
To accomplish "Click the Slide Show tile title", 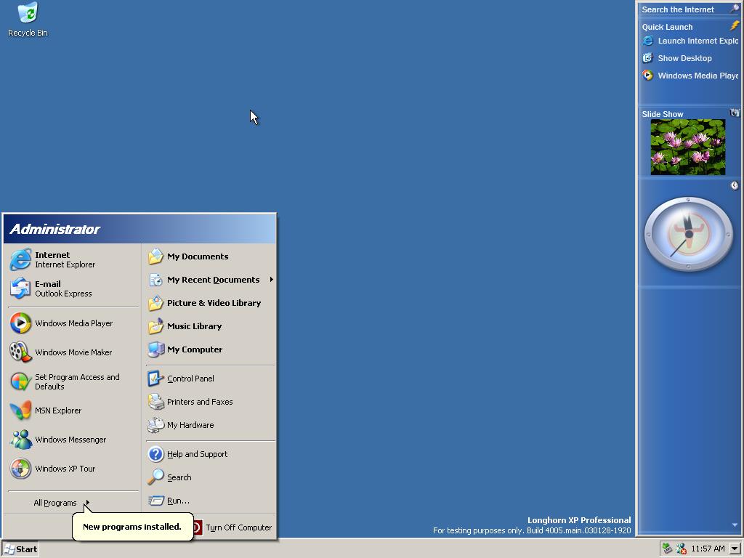I will pos(663,114).
